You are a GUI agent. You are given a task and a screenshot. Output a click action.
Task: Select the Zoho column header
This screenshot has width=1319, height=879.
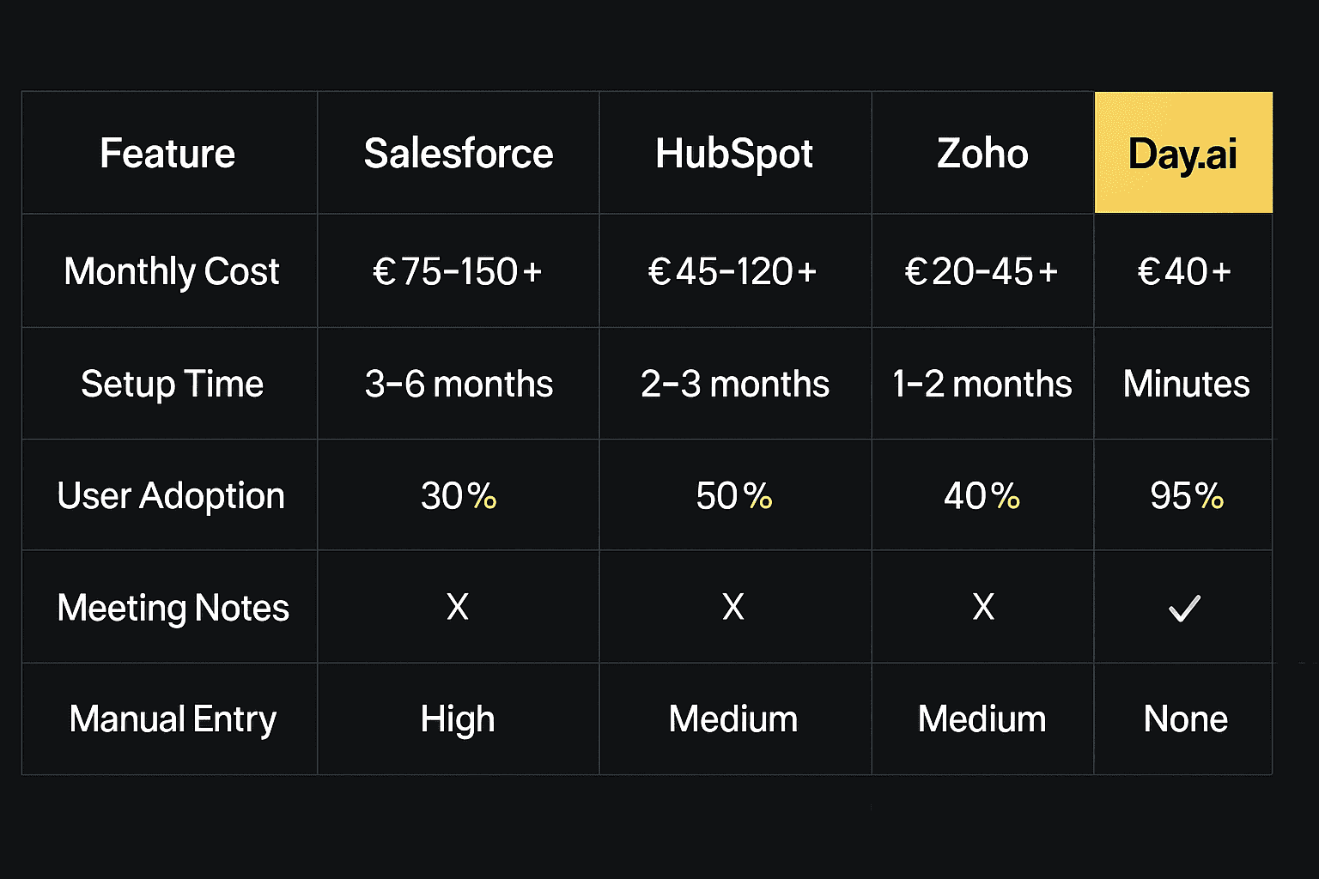click(x=982, y=153)
